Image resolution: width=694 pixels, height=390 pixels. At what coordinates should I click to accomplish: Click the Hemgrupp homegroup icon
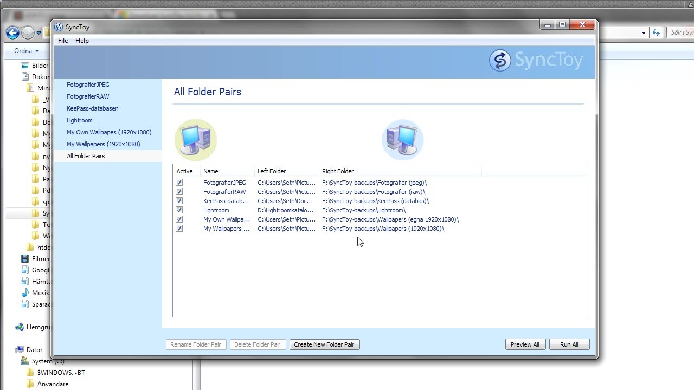pyautogui.click(x=20, y=327)
